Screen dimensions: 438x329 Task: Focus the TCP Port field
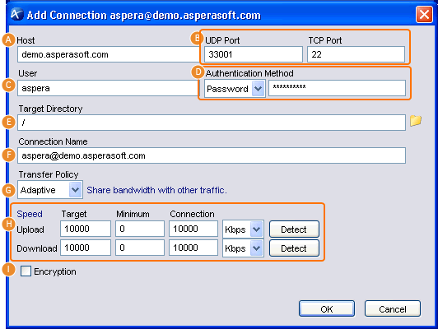click(356, 54)
